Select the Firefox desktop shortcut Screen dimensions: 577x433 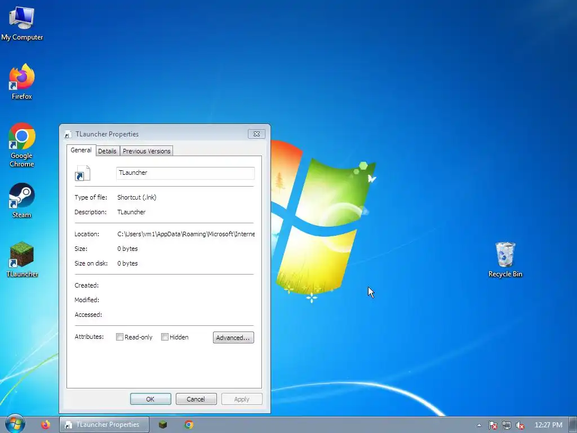pyautogui.click(x=22, y=81)
